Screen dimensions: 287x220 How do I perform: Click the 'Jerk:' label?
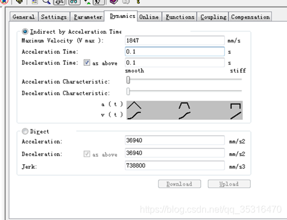[29, 166]
